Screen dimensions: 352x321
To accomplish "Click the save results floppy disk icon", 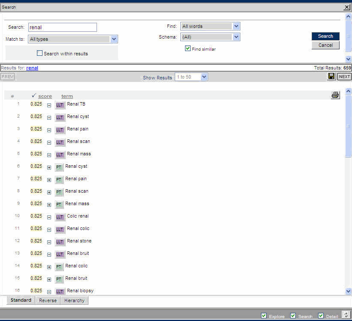I will point(331,76).
